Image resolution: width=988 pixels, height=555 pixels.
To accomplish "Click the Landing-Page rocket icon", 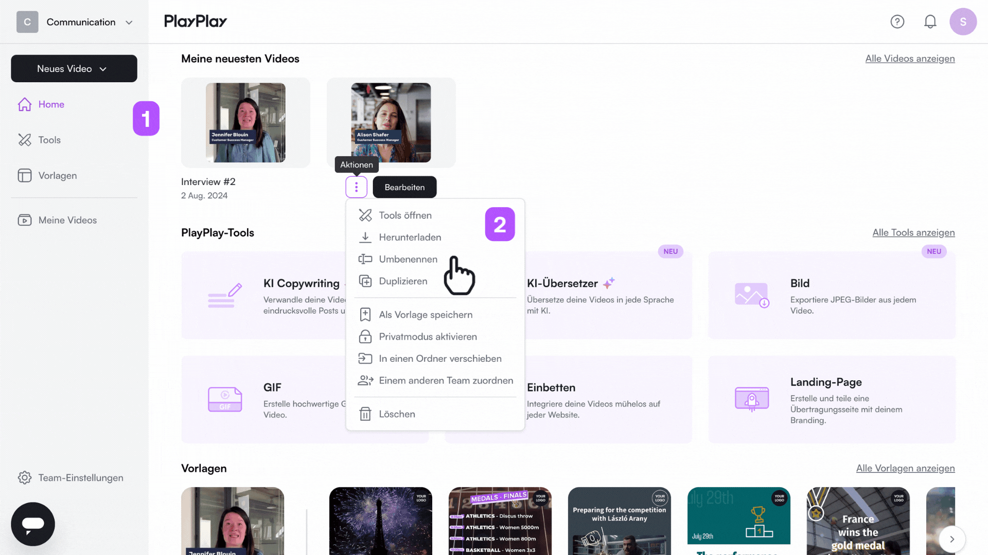I will pos(752,399).
